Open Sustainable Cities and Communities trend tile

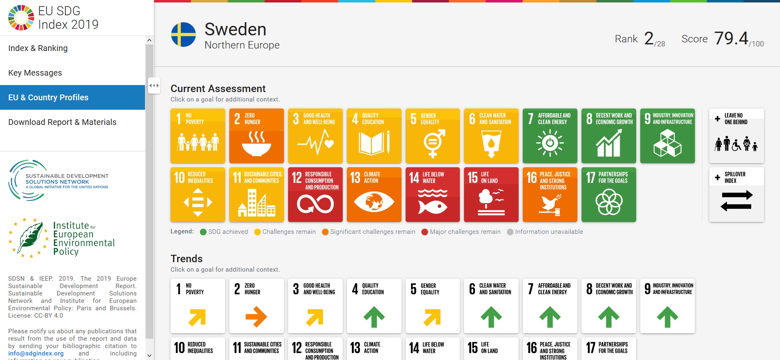(x=256, y=348)
